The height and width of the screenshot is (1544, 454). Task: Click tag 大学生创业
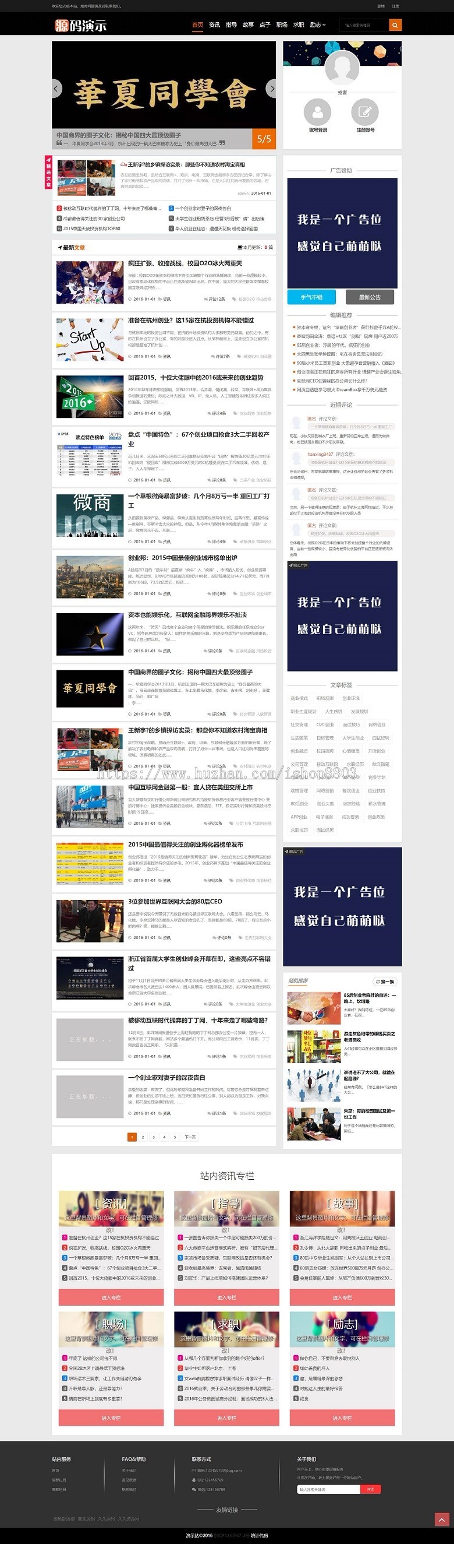[353, 738]
